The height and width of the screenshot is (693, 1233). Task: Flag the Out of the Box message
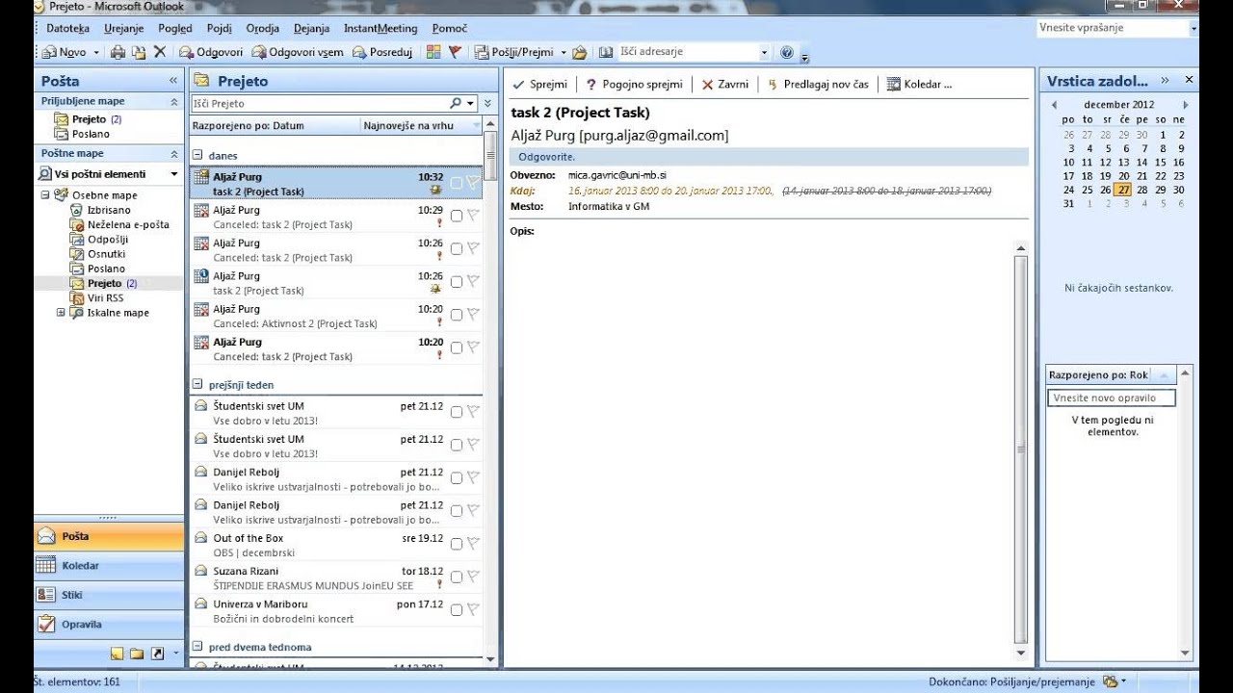(473, 544)
